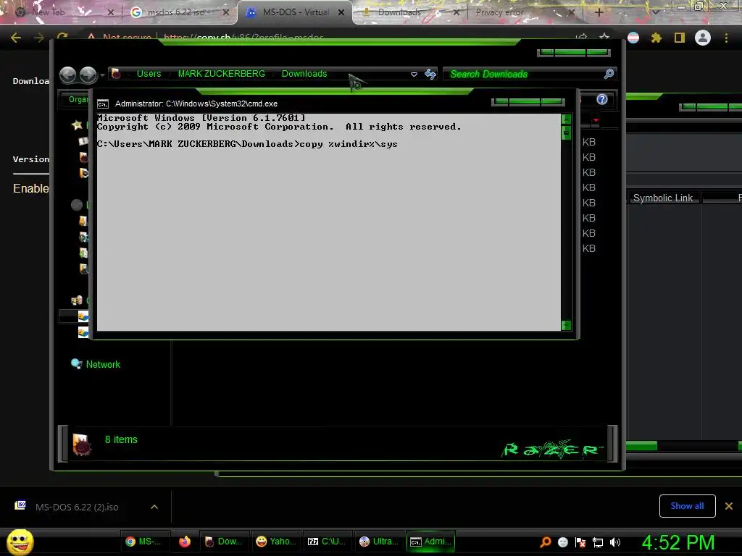Screen dimensions: 742x556
Task: Click the Not secure warning icon
Action: click(x=91, y=37)
